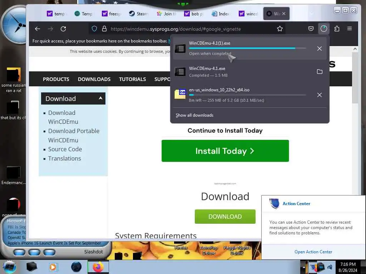The height and width of the screenshot is (274, 366).
Task: Click the Apple iPhone 16 Launch Event headline
Action: pyautogui.click(x=54, y=243)
